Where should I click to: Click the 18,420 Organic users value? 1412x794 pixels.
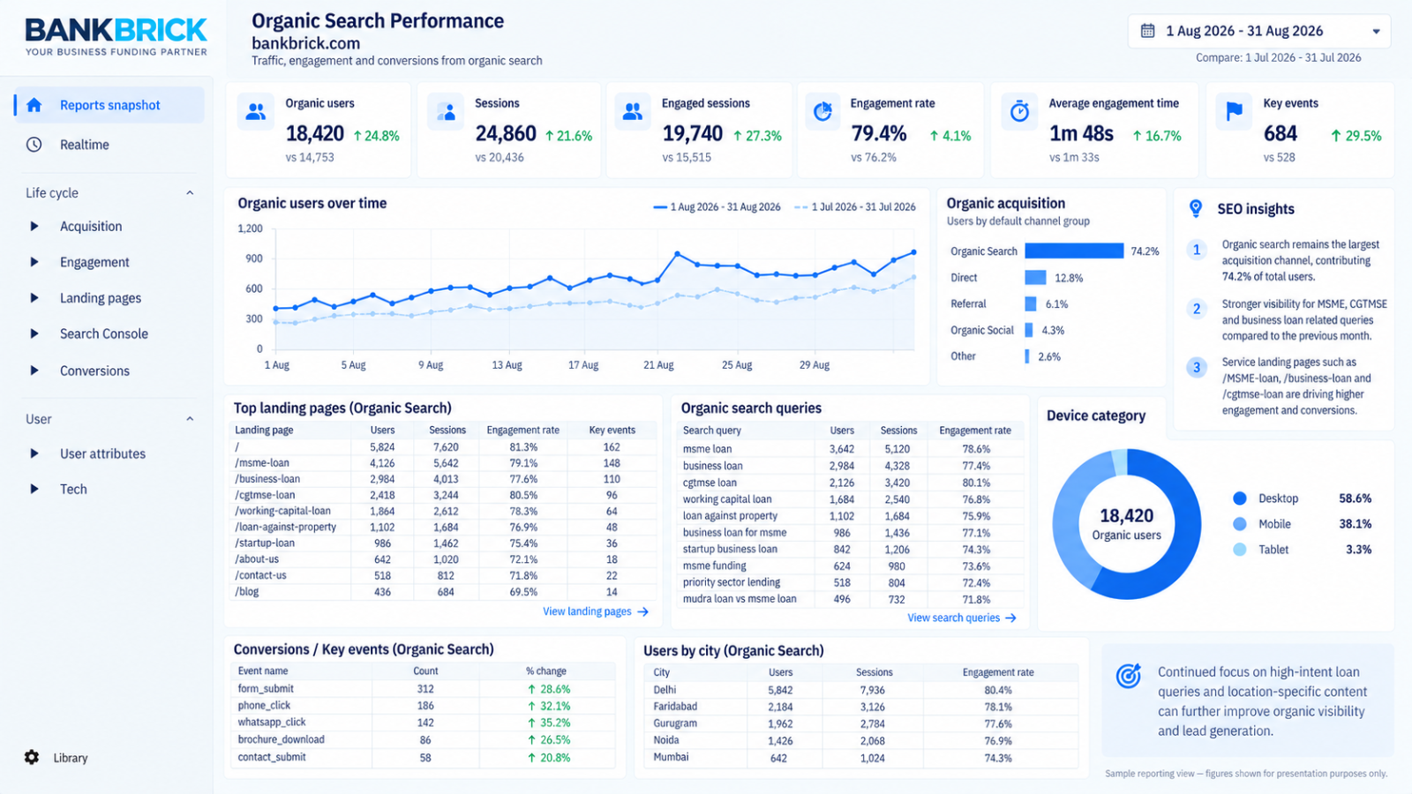tap(315, 134)
